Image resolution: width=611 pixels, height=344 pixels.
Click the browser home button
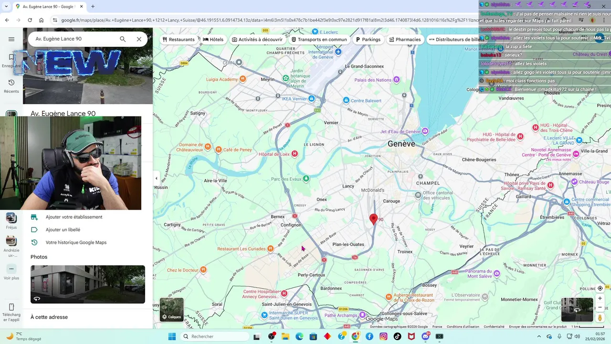click(42, 20)
